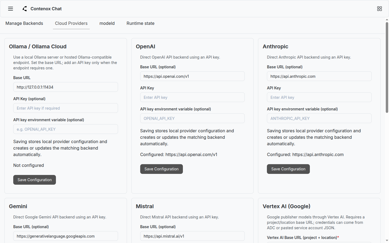Click the Ollama 'Base URL' label
389x243 pixels.
(22, 78)
